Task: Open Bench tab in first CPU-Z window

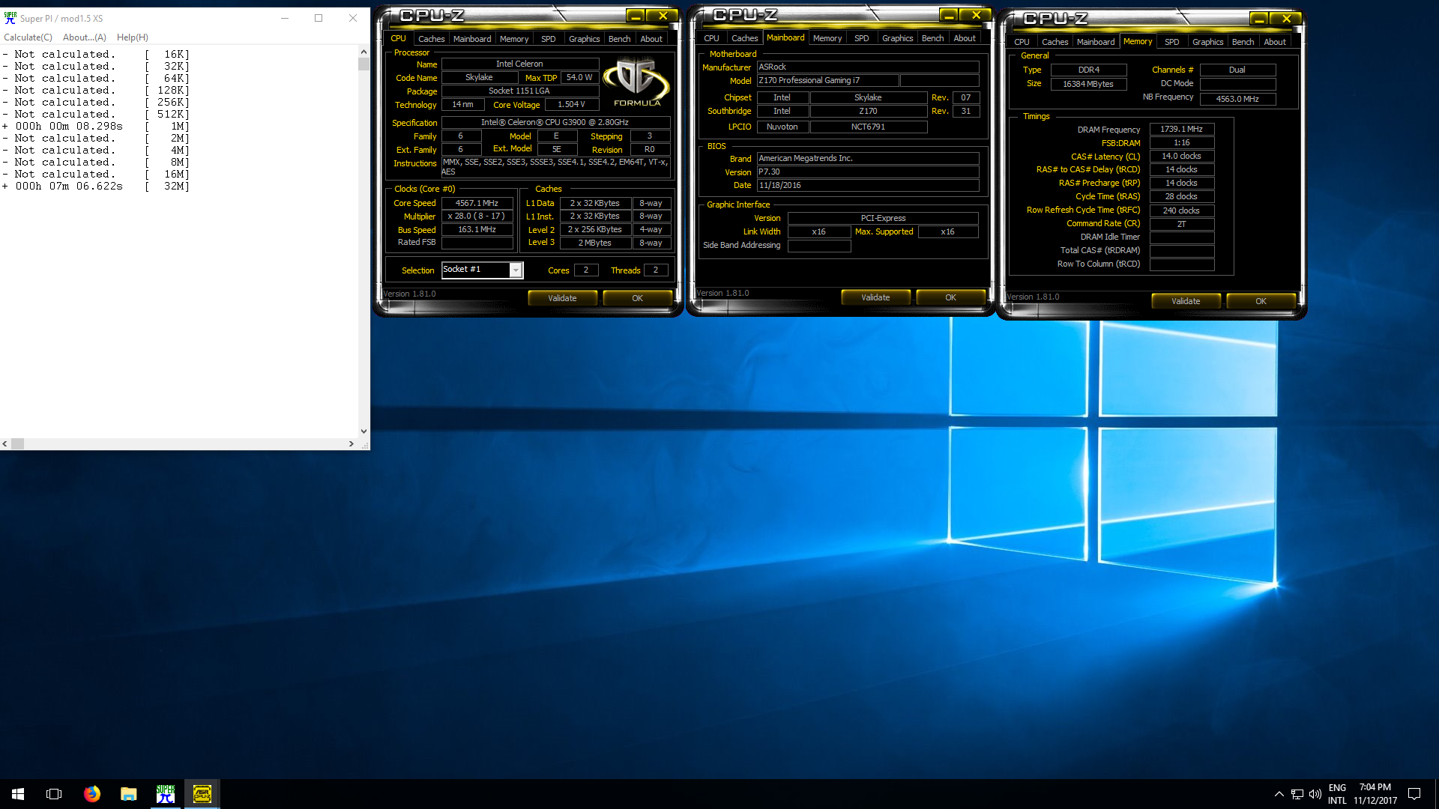Action: [619, 39]
